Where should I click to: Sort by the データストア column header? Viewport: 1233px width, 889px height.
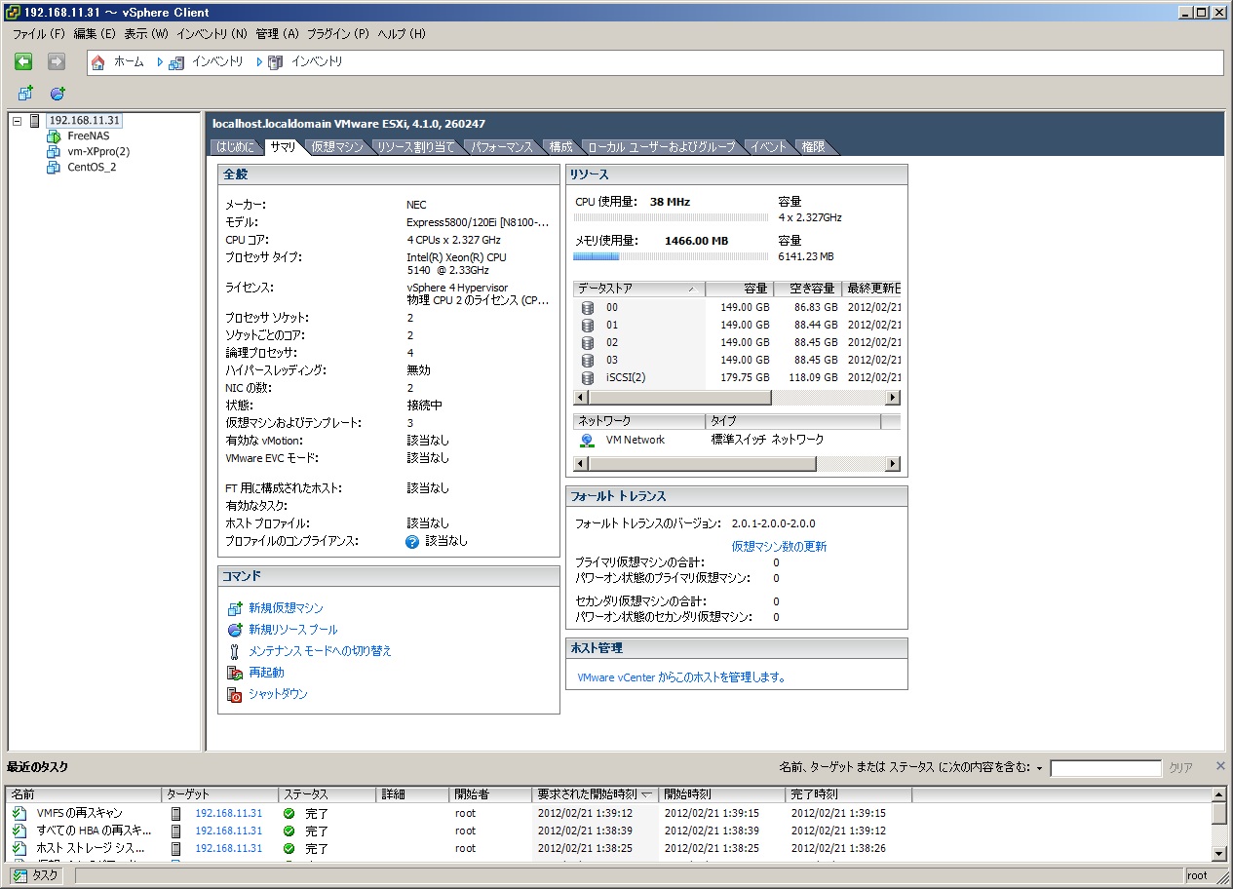(639, 289)
